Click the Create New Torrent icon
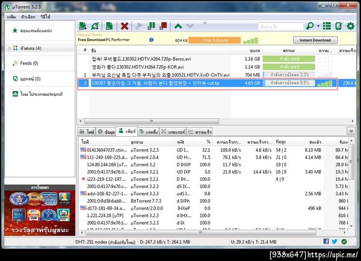 click(x=109, y=26)
